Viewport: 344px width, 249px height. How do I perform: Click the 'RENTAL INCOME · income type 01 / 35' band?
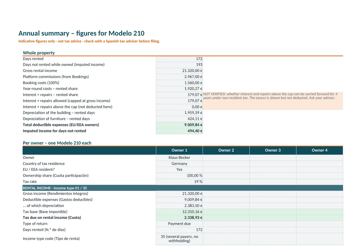point(183,188)
